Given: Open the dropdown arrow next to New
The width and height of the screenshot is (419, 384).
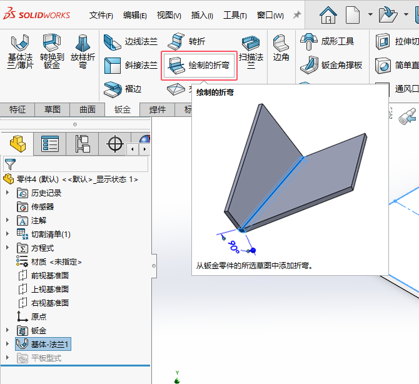Looking at the screenshot, I should pyautogui.click(x=370, y=14).
